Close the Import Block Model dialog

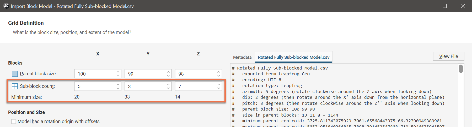[x=463, y=6]
